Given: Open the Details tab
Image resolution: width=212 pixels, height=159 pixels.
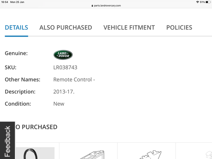Looking at the screenshot, I should click(x=16, y=28).
